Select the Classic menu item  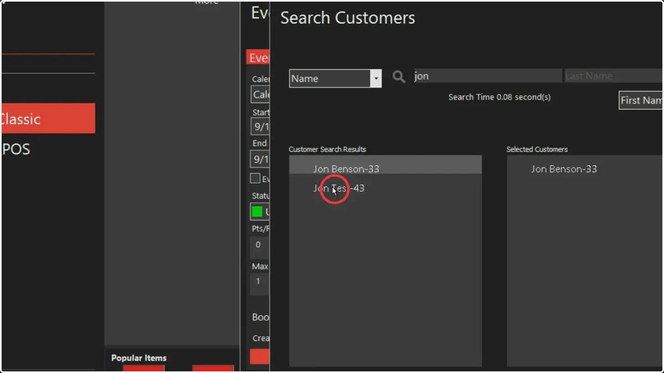click(x=48, y=118)
